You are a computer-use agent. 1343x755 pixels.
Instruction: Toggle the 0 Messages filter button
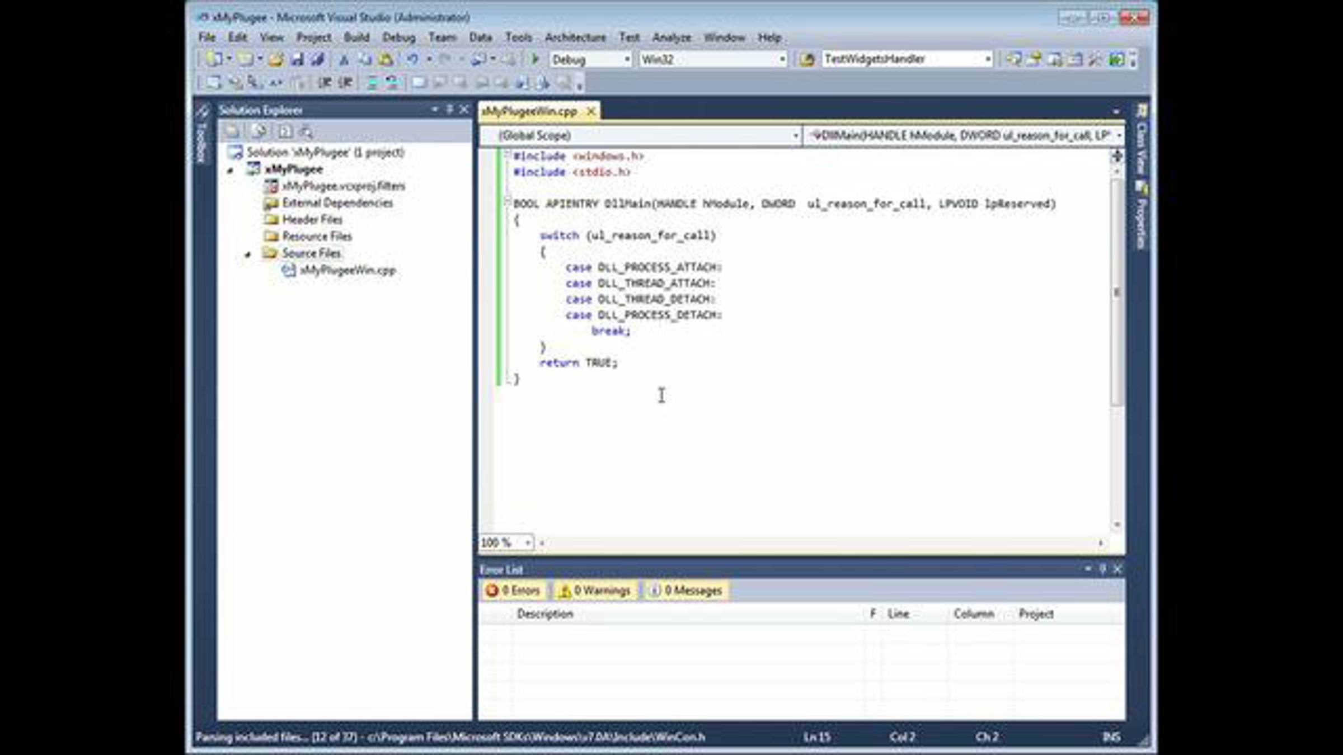pyautogui.click(x=687, y=591)
